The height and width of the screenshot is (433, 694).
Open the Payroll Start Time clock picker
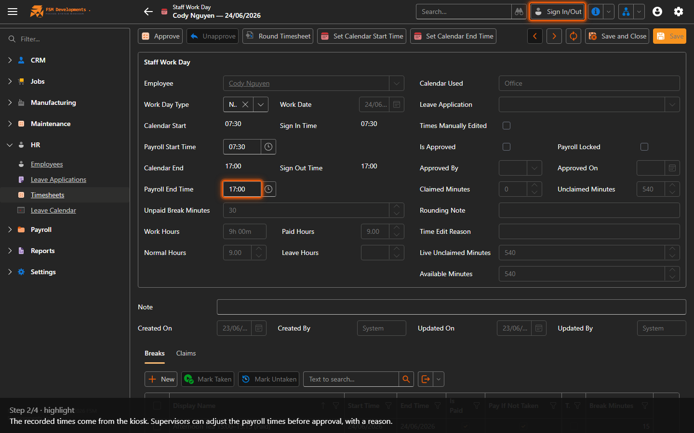tap(268, 147)
